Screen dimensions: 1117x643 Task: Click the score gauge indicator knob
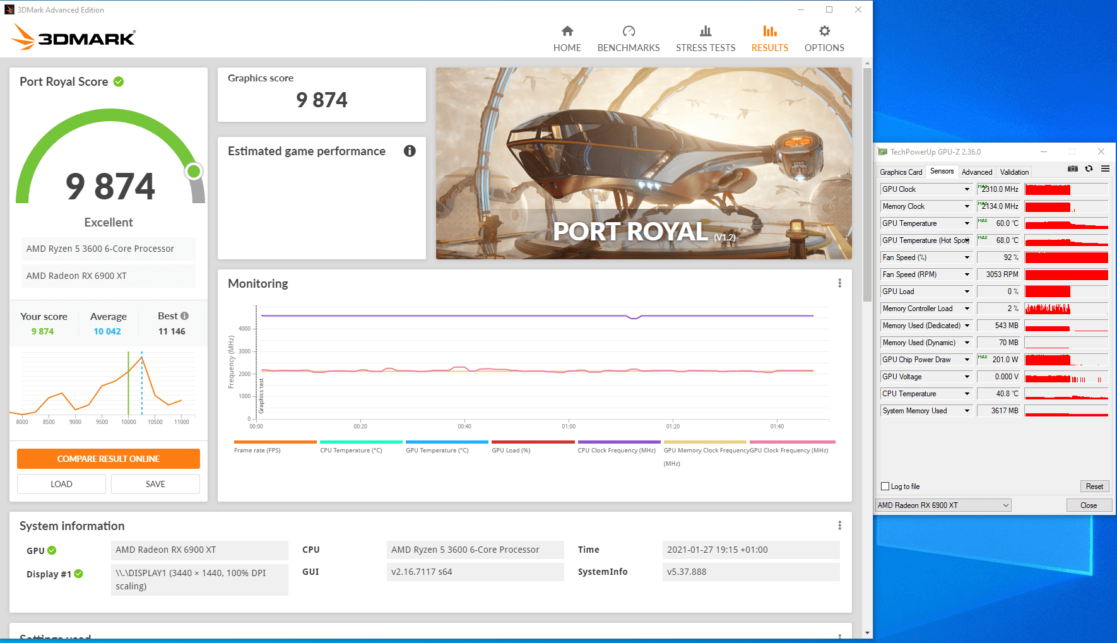[x=194, y=171]
